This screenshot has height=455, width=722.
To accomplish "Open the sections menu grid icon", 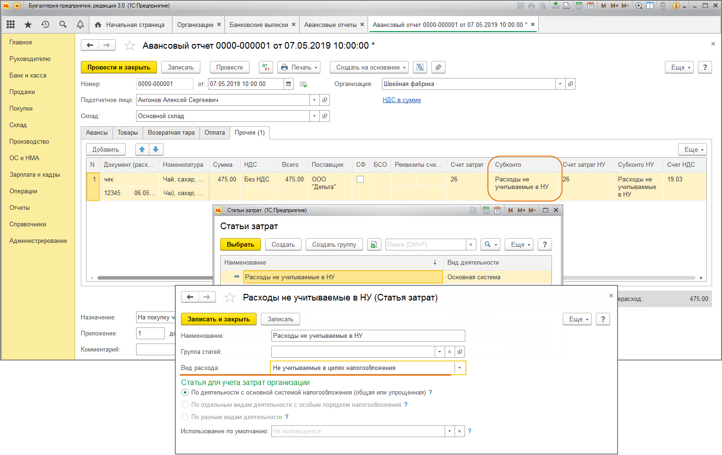I will [10, 25].
